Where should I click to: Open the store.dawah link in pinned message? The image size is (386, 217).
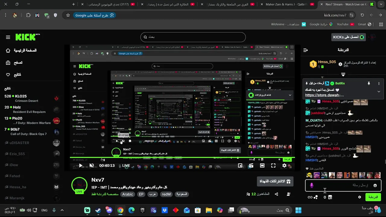324,95
